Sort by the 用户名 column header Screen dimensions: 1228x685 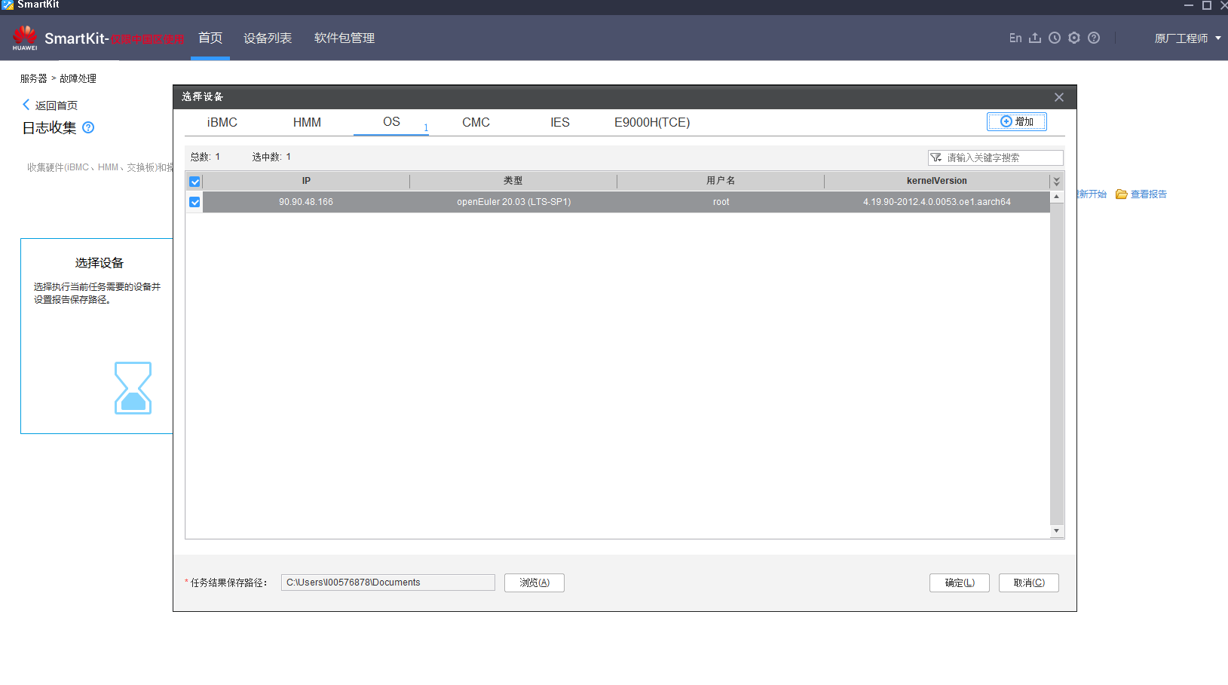[x=721, y=181]
